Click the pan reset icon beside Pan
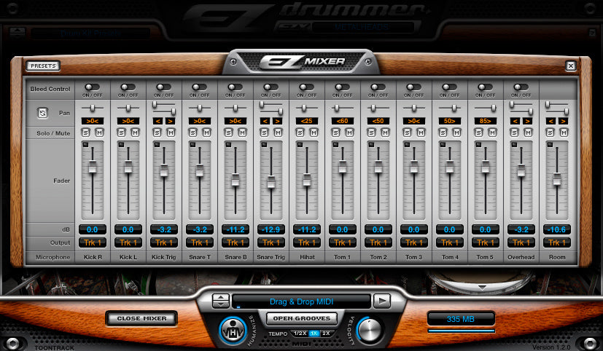This screenshot has width=603, height=351. (x=42, y=113)
